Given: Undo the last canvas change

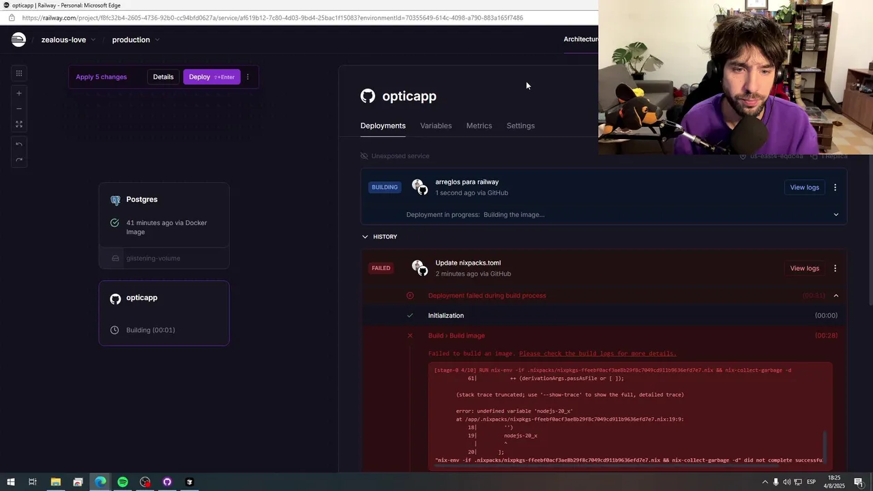Looking at the screenshot, I should 19,145.
